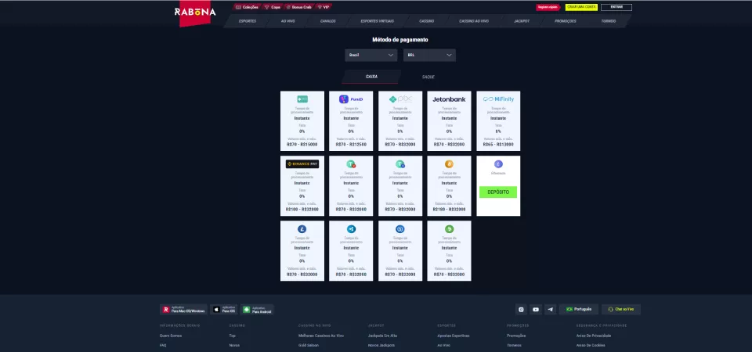
Task: Open the BRL currency dropdown
Action: (x=429, y=56)
